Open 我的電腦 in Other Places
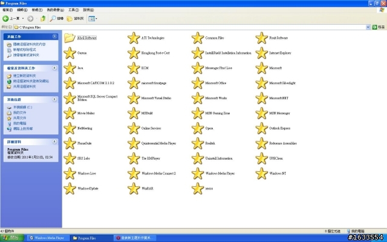387x242 pixels. point(19,123)
